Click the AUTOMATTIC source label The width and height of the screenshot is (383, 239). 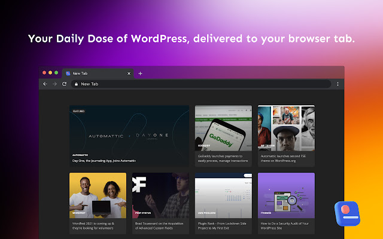pyautogui.click(x=80, y=155)
